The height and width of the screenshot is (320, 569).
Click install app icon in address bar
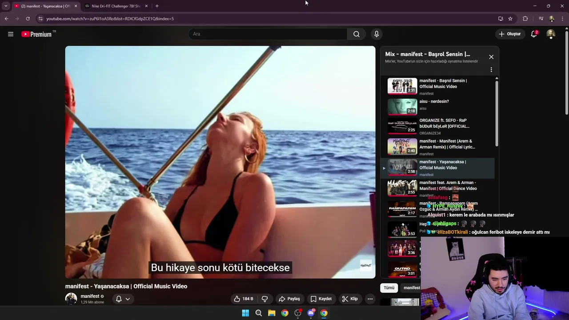click(x=501, y=19)
